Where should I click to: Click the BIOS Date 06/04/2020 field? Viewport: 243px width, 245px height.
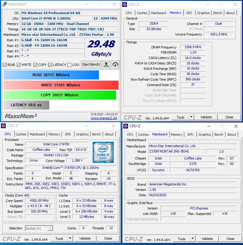(192, 195)
